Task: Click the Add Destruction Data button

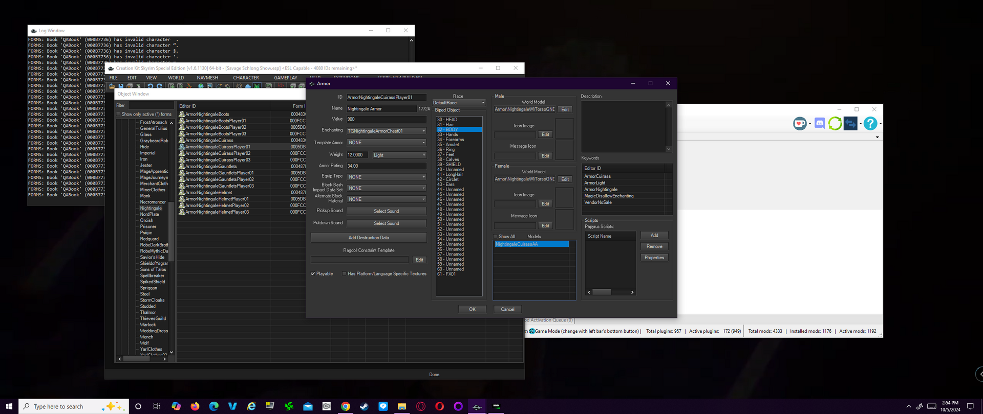Action: coord(369,238)
